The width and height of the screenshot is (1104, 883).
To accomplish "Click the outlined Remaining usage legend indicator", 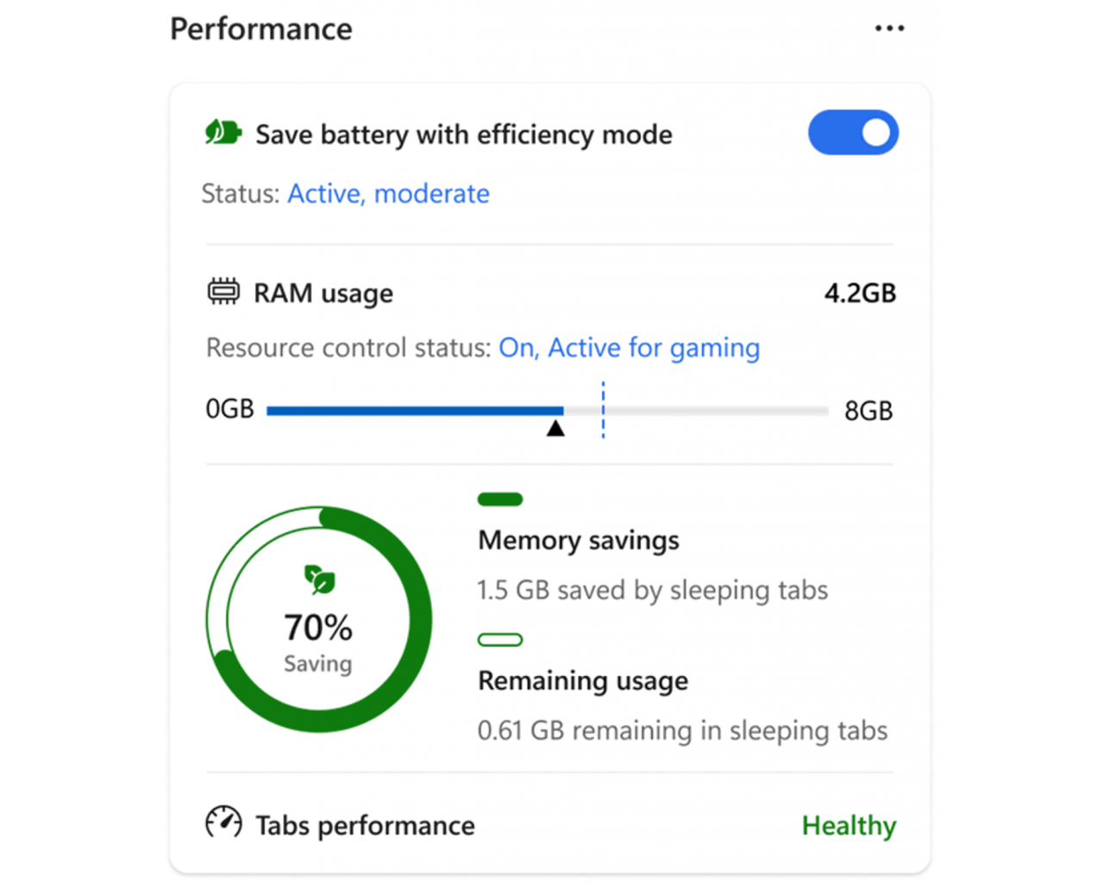I will [x=499, y=639].
